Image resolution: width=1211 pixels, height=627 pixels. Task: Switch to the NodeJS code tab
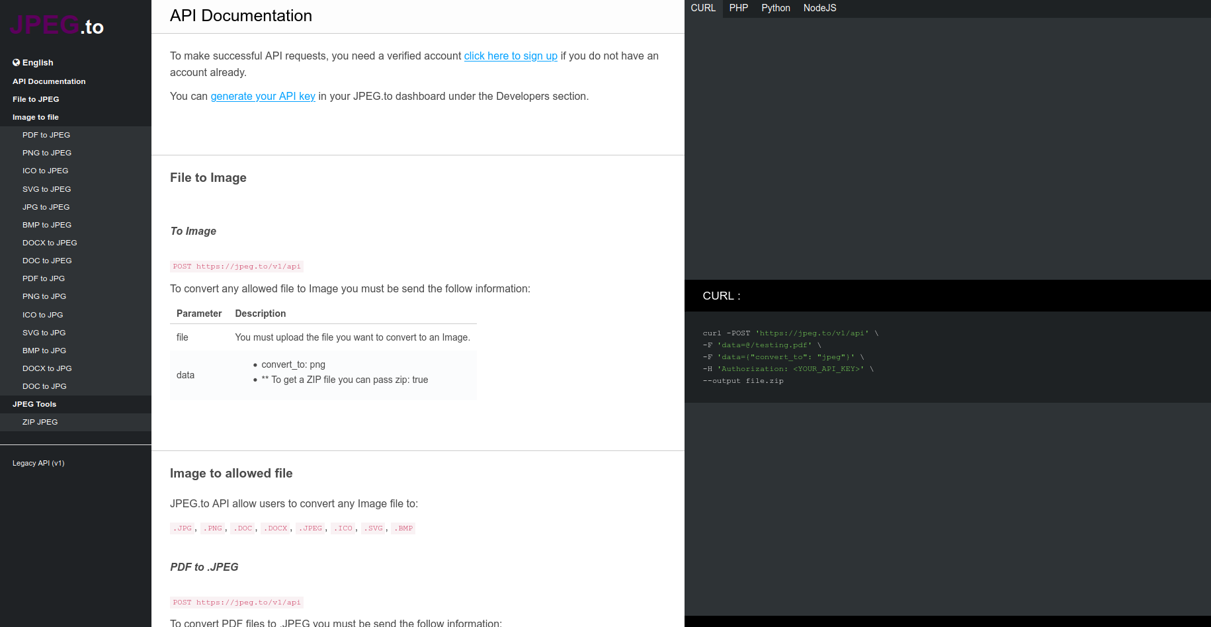[820, 8]
